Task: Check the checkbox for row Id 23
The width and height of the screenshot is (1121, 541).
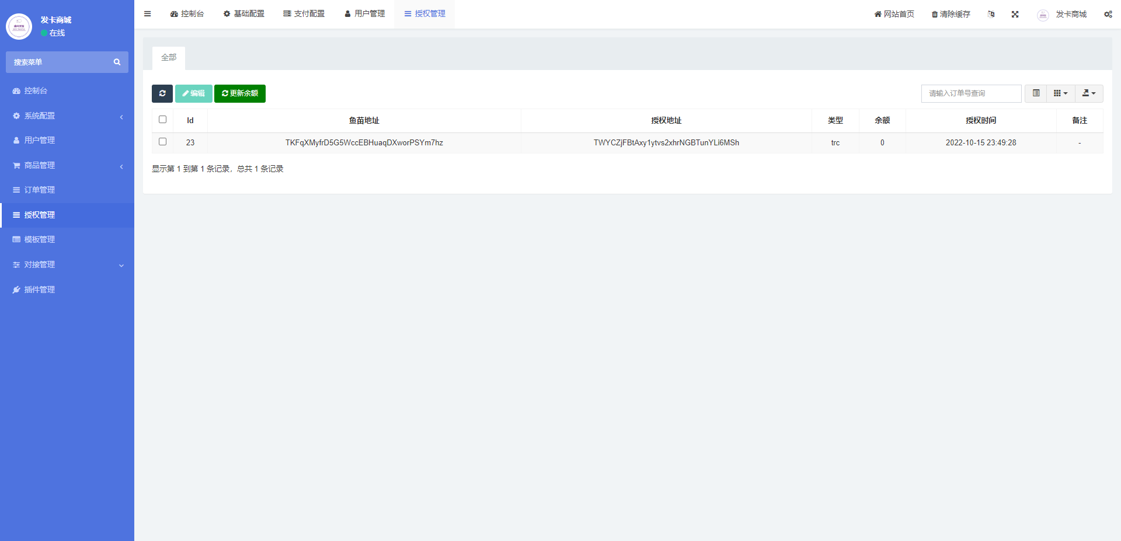Action: tap(163, 141)
